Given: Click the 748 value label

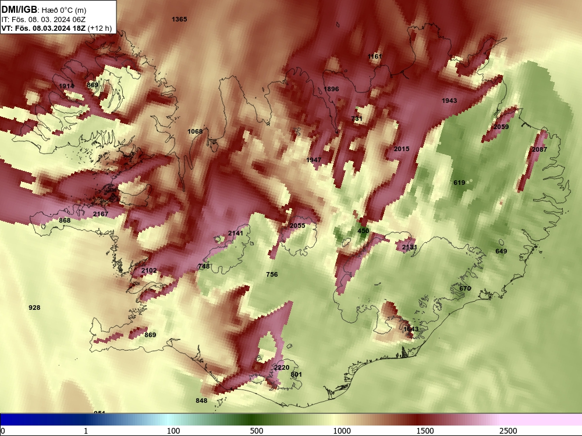Looking at the screenshot, I should [x=204, y=266].
